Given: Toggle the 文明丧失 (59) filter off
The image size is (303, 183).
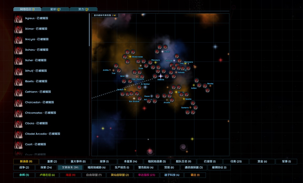Looking at the screenshot, I should tap(70, 168).
